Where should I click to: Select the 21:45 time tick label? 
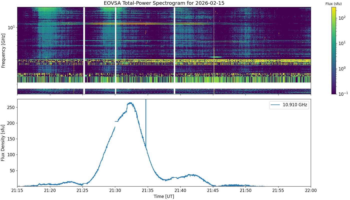(213, 190)
